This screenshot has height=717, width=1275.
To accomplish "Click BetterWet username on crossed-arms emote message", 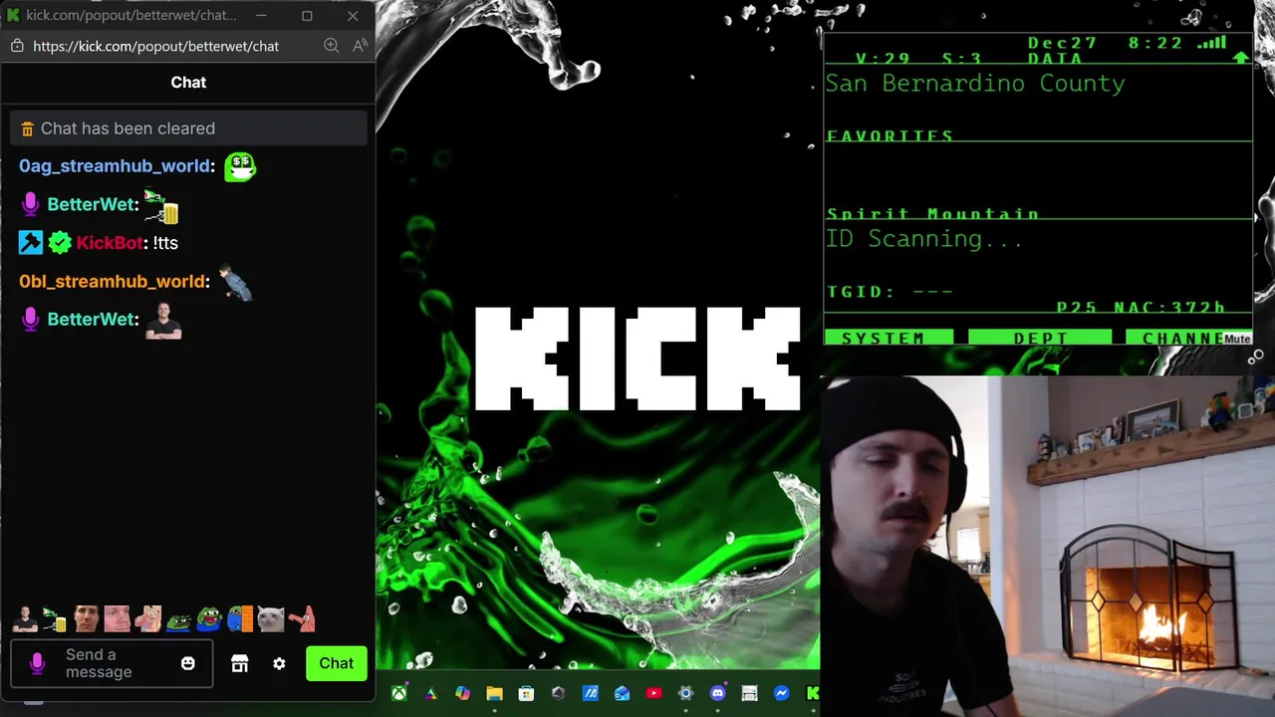I will [x=91, y=320].
